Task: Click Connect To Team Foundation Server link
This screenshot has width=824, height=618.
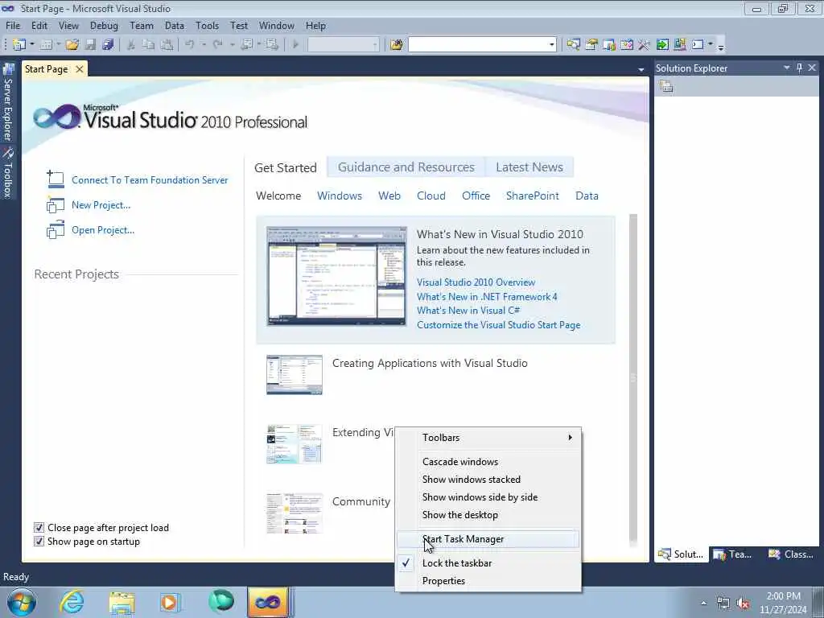Action: 150,179
